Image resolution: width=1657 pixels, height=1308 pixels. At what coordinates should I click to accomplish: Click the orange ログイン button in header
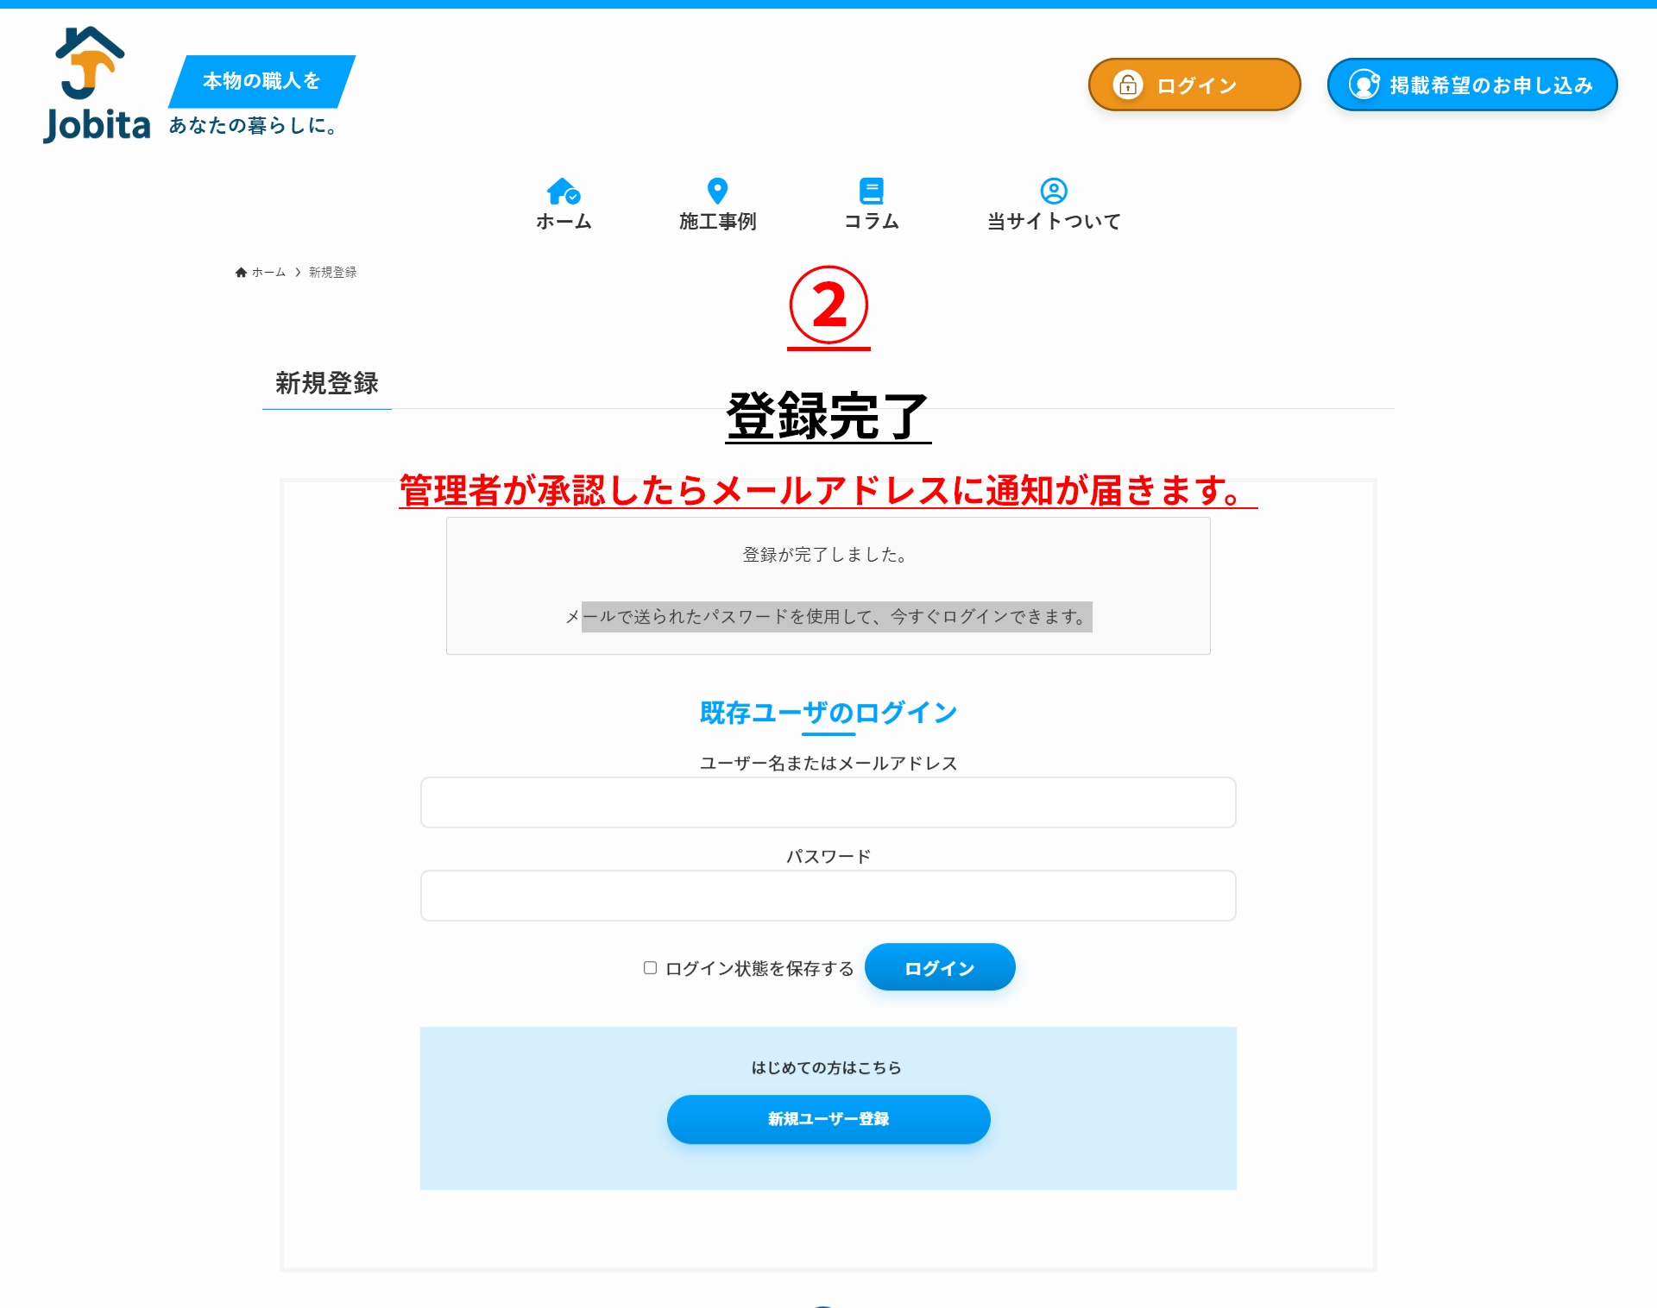coord(1194,85)
